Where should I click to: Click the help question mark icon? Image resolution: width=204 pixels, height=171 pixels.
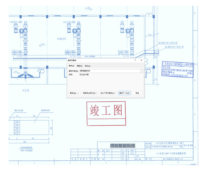click(135, 60)
